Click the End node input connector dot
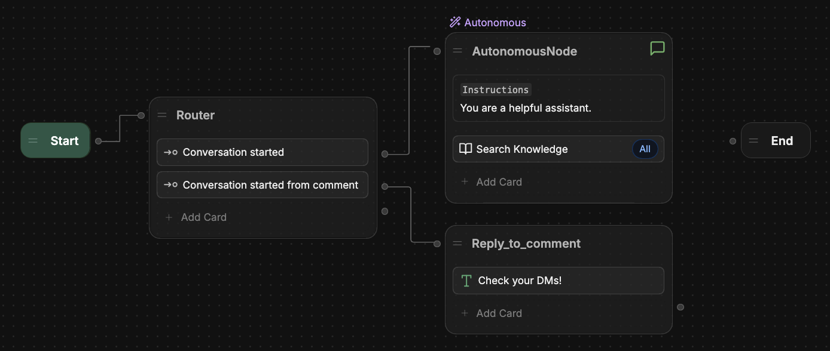 click(x=733, y=141)
